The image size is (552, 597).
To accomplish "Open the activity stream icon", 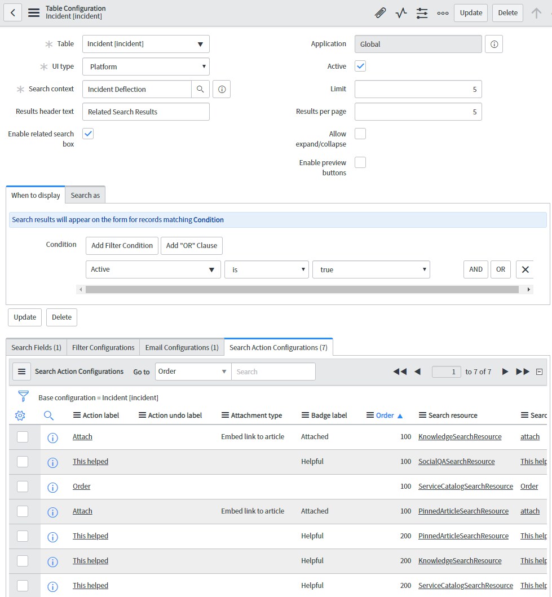I will tap(401, 12).
